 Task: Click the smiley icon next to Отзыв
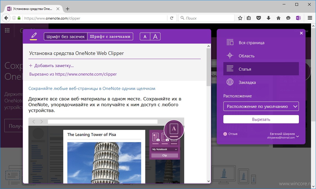click(x=225, y=134)
